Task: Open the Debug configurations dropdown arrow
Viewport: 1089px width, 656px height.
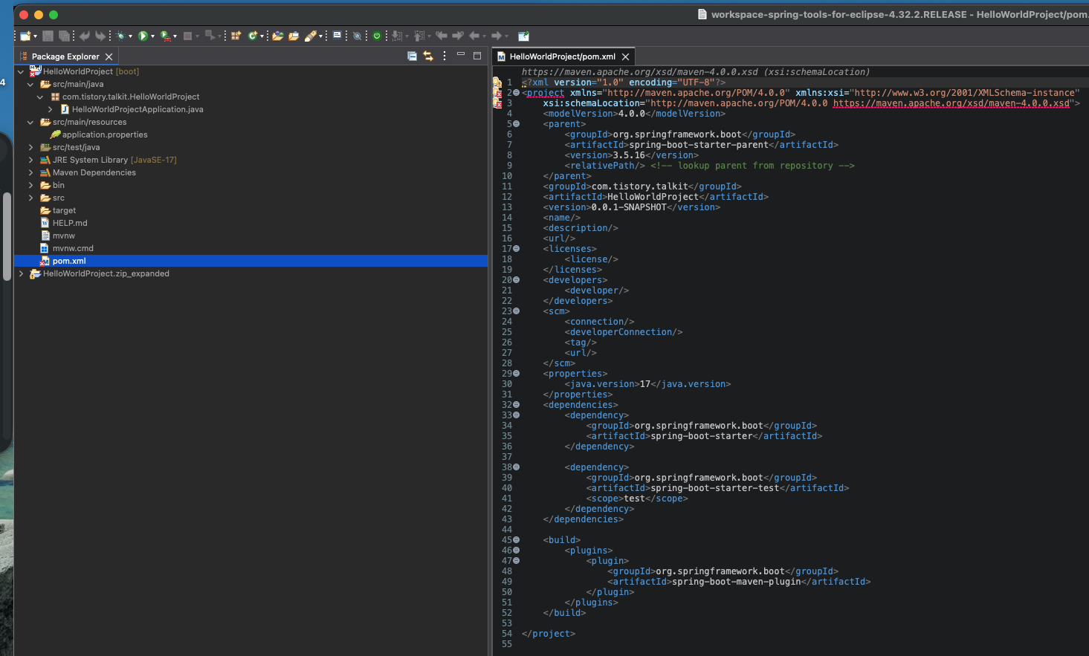Action: click(131, 36)
